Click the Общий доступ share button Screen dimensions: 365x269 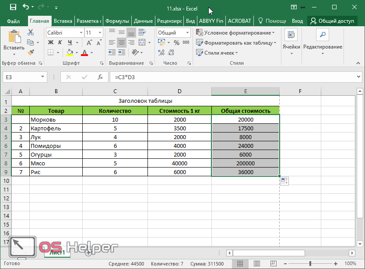[332, 21]
